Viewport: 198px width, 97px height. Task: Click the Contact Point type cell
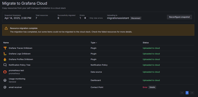pos(97,87)
